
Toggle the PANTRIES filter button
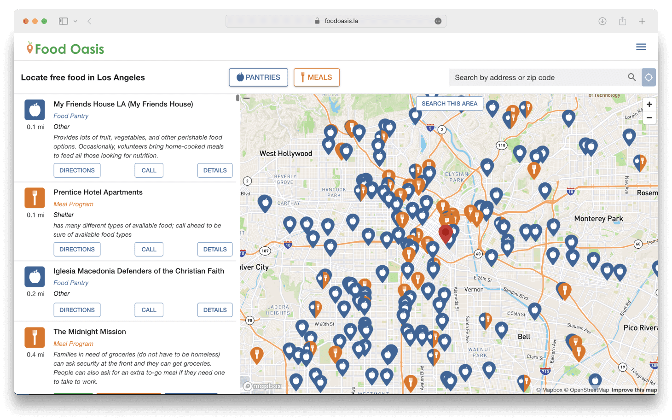coord(258,77)
